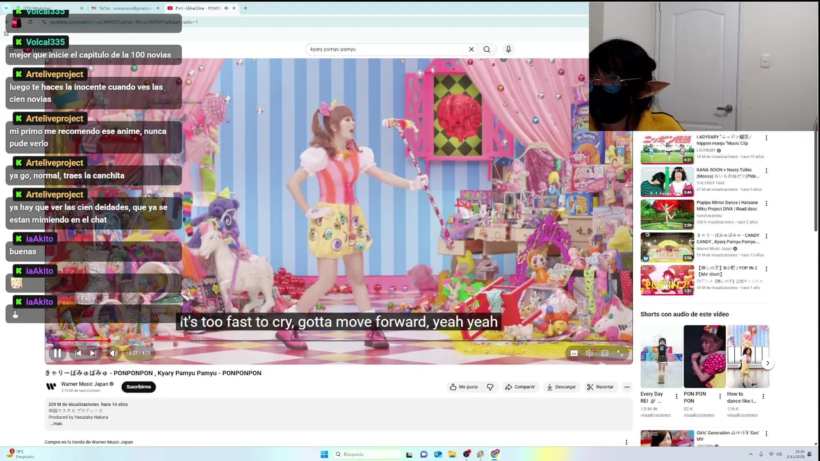Open the Chrome icon in the taskbar
Screen dimensions: 820x461
[x=495, y=455]
